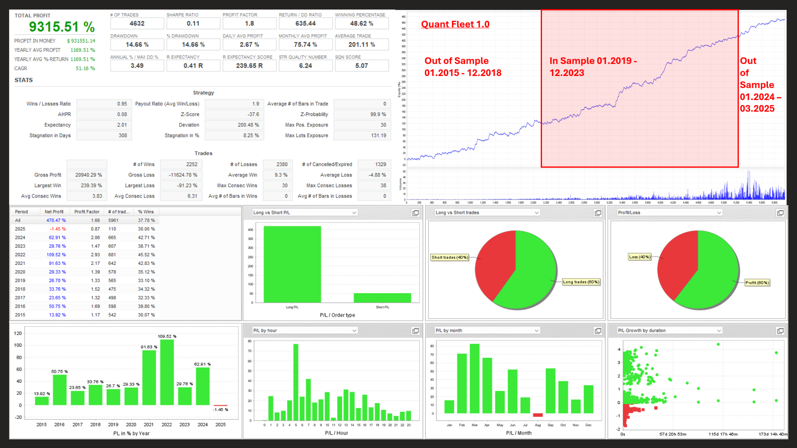
Task: Click the Stagnation in Days value 308
Action: [104, 136]
